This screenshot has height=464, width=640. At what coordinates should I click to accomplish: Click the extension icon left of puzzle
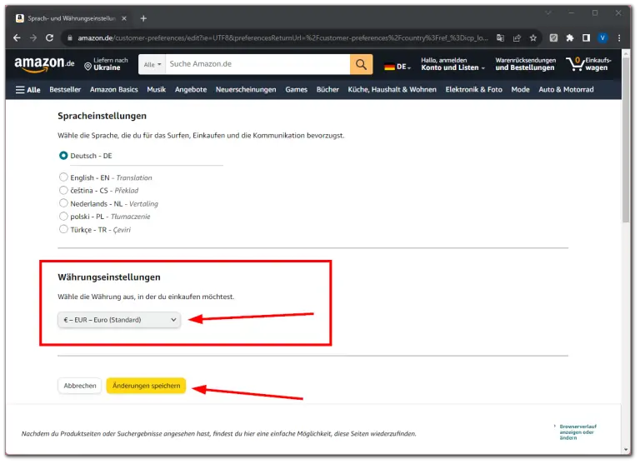click(553, 38)
